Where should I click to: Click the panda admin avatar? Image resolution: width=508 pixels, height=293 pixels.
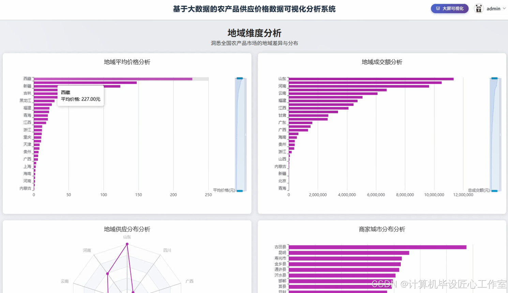(x=479, y=9)
